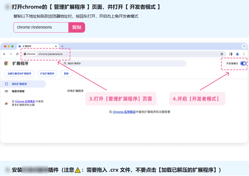Click the 我的扩展程序 sidebar icon
The image size is (249, 176).
coord(6,84)
